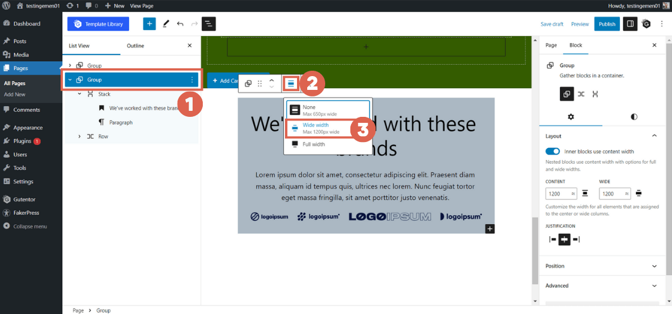Select the Row variation icon in the block panel
The height and width of the screenshot is (314, 672).
[581, 94]
